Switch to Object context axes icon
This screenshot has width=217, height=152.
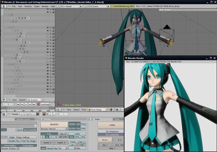coord(31,114)
